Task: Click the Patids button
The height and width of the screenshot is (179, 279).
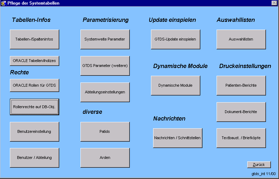Action: tap(105, 131)
